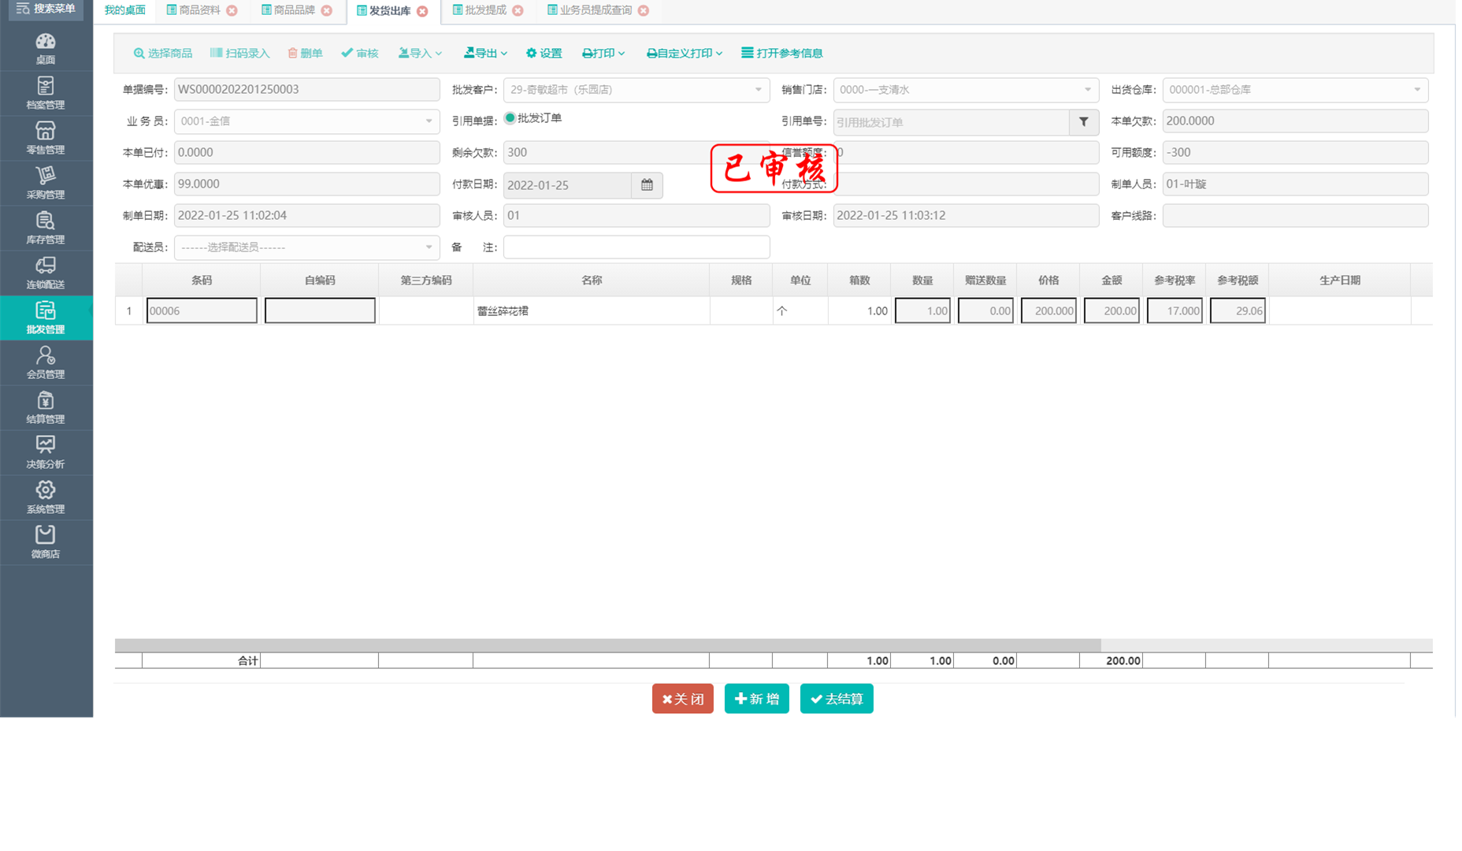The height and width of the screenshot is (851, 1462).
Task: Click the 条码 cell showing 00006
Action: [x=202, y=310]
